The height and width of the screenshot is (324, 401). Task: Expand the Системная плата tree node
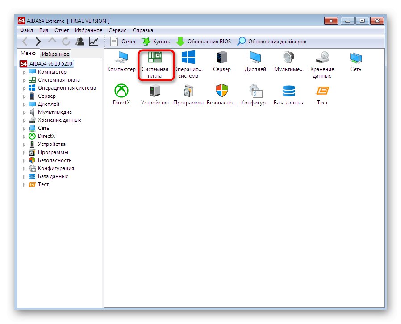[x=24, y=80]
